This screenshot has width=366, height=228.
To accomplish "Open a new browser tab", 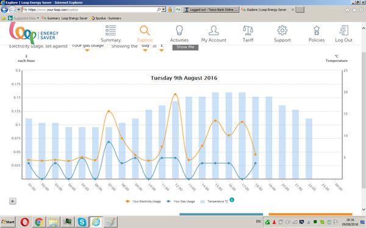I will click(x=300, y=10).
